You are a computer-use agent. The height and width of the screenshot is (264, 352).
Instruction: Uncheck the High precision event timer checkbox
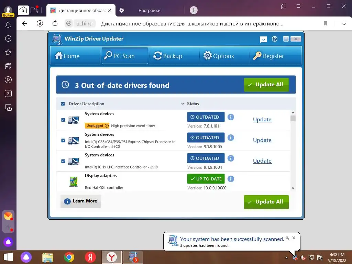[63, 120]
